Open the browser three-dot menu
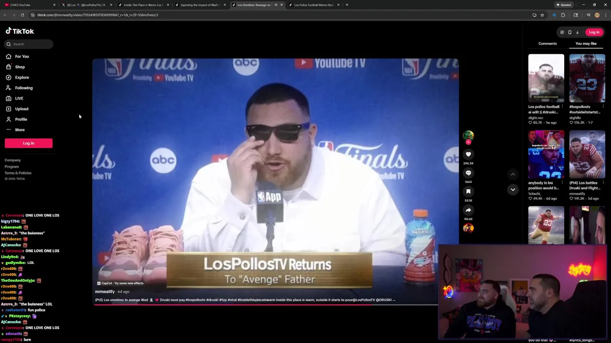This screenshot has width=611, height=343. coord(606,15)
